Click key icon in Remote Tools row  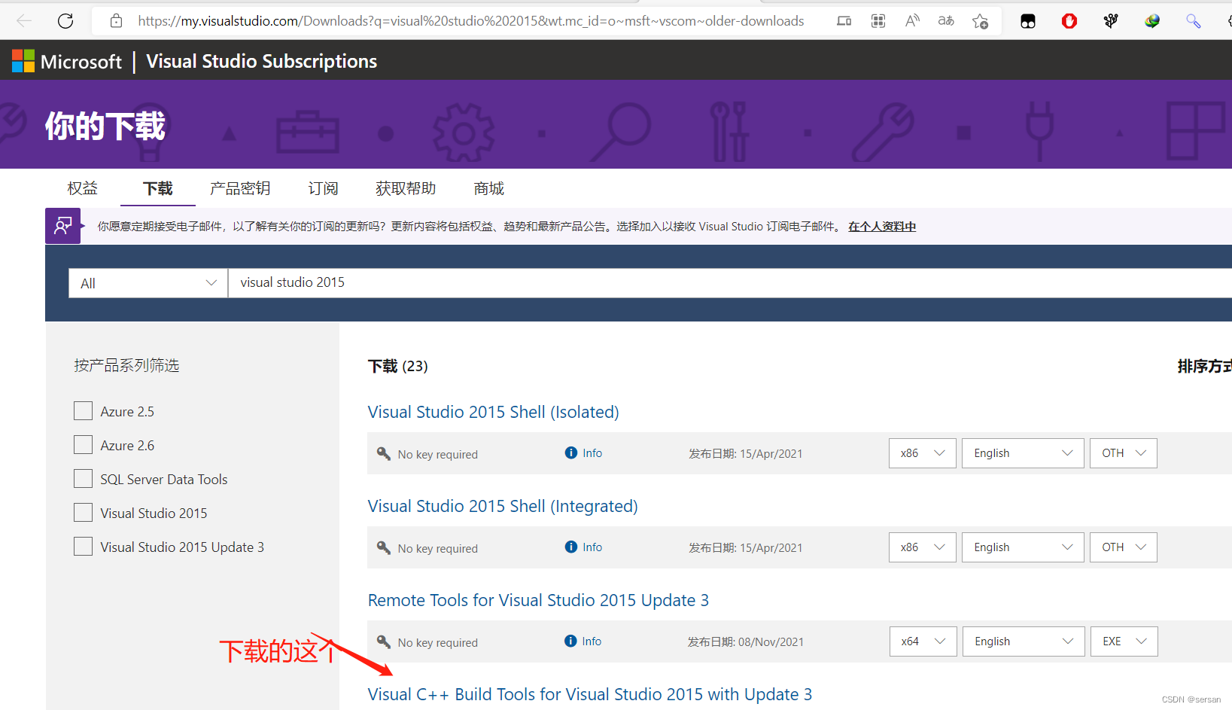click(x=384, y=641)
